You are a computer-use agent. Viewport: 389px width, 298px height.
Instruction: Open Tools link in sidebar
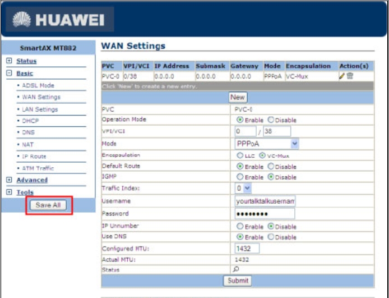pos(25,192)
